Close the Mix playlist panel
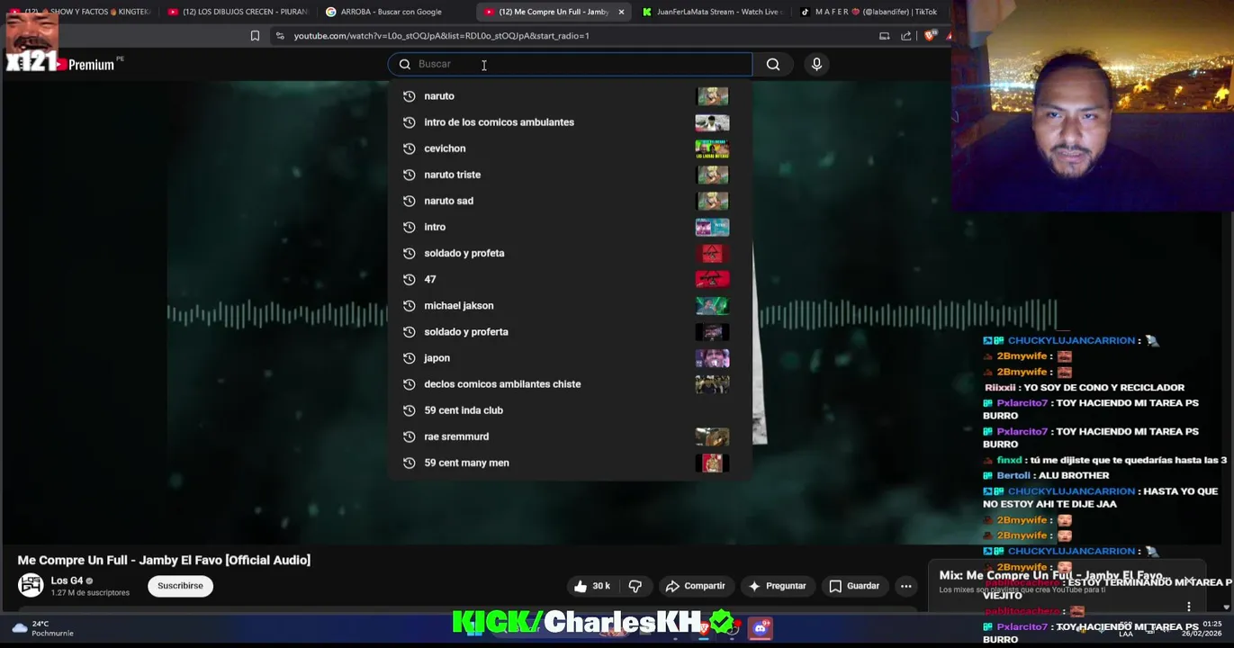The height and width of the screenshot is (648, 1234). (1190, 580)
